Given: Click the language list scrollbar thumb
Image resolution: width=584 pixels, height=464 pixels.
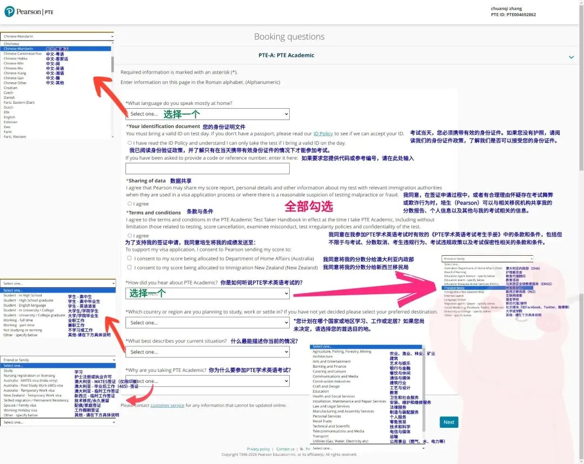Looking at the screenshot, I should tap(112, 64).
